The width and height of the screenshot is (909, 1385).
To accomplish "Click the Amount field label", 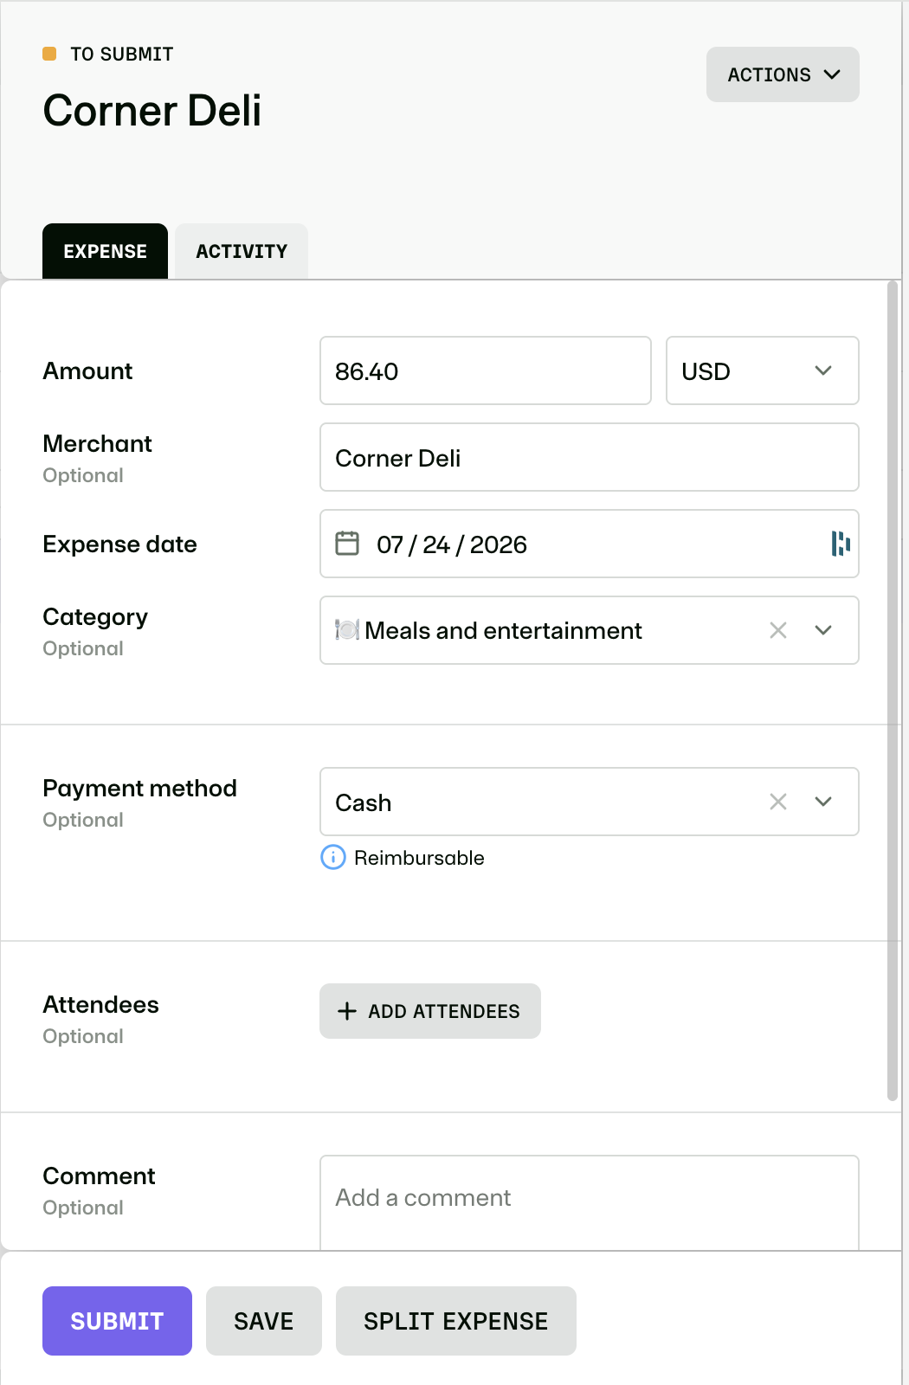I will pos(87,371).
